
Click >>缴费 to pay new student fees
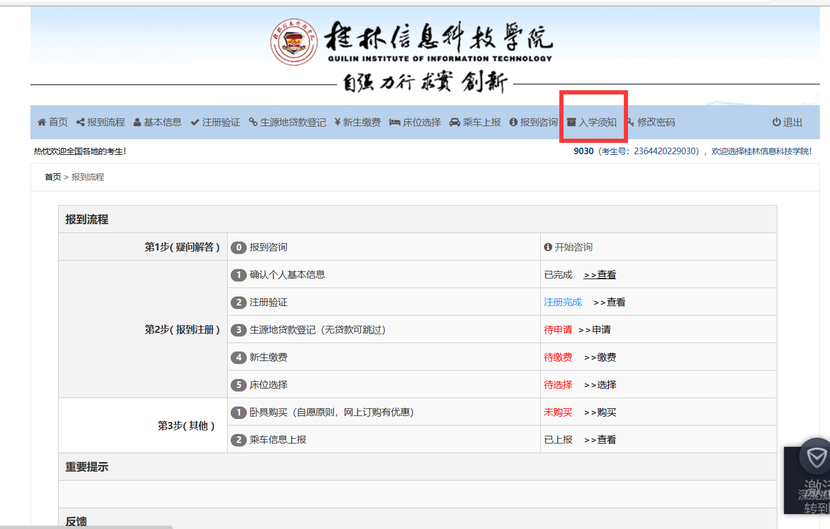click(x=600, y=357)
